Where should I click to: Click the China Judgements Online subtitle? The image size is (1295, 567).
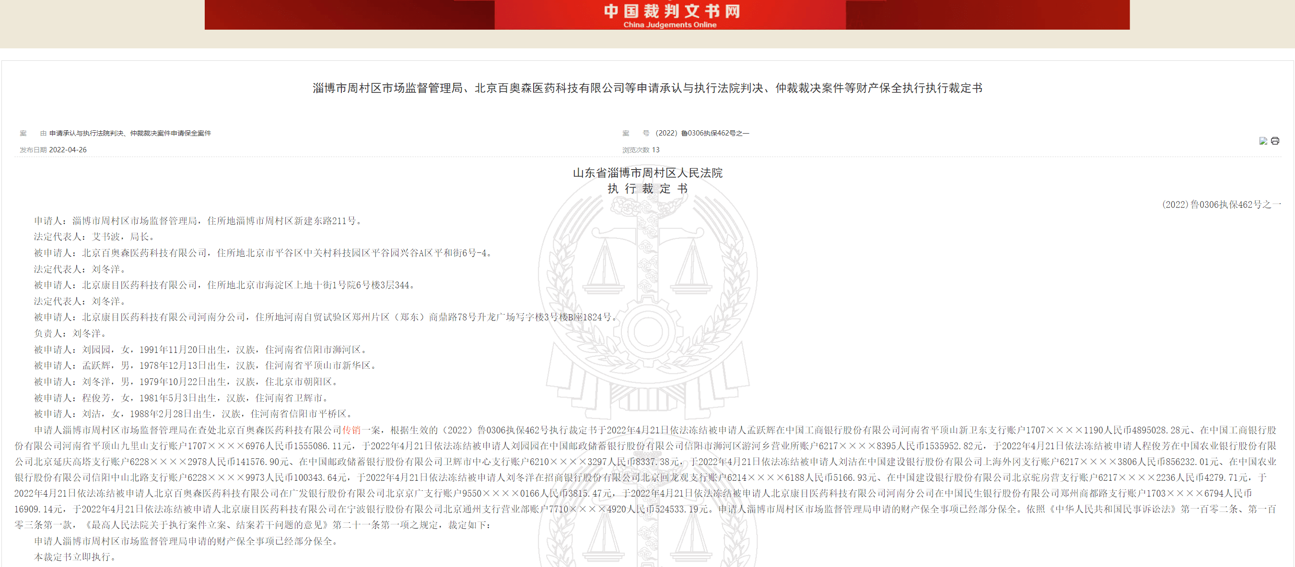[x=670, y=24]
